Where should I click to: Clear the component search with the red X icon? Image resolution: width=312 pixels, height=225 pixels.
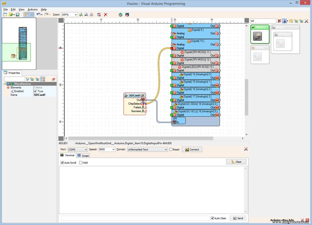tap(279, 21)
